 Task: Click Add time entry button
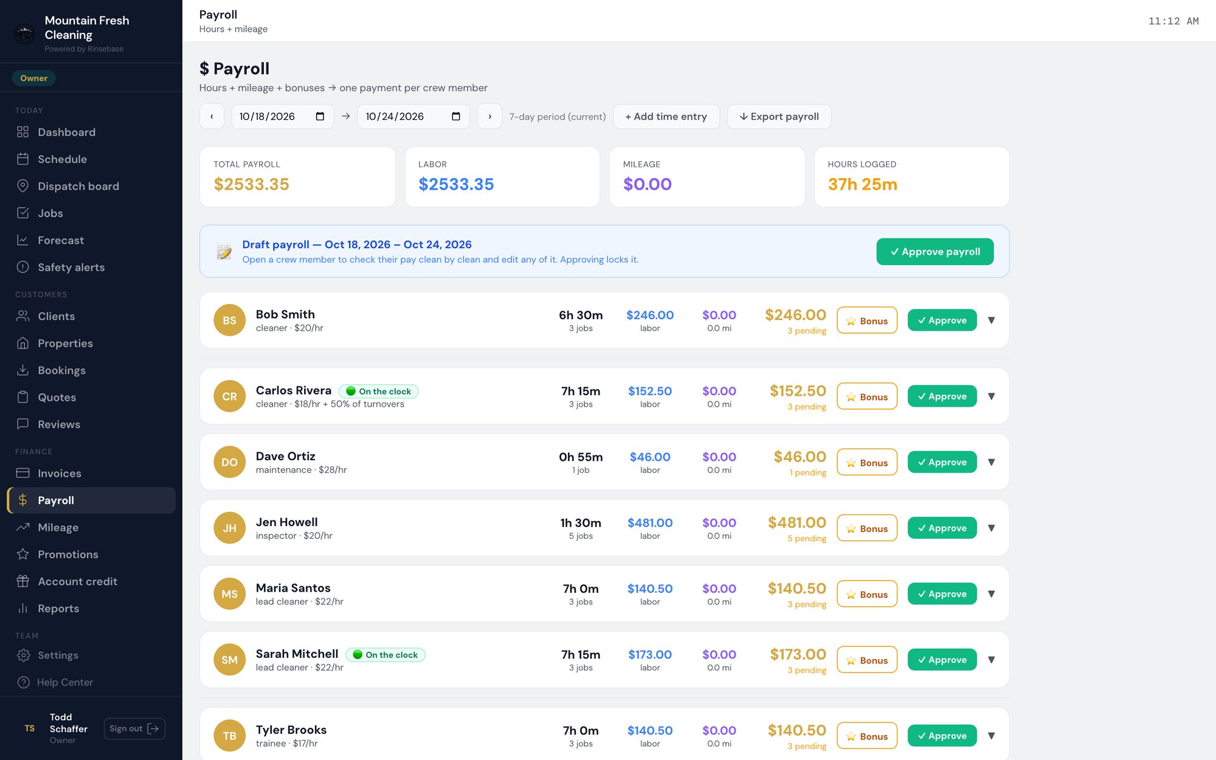(666, 117)
